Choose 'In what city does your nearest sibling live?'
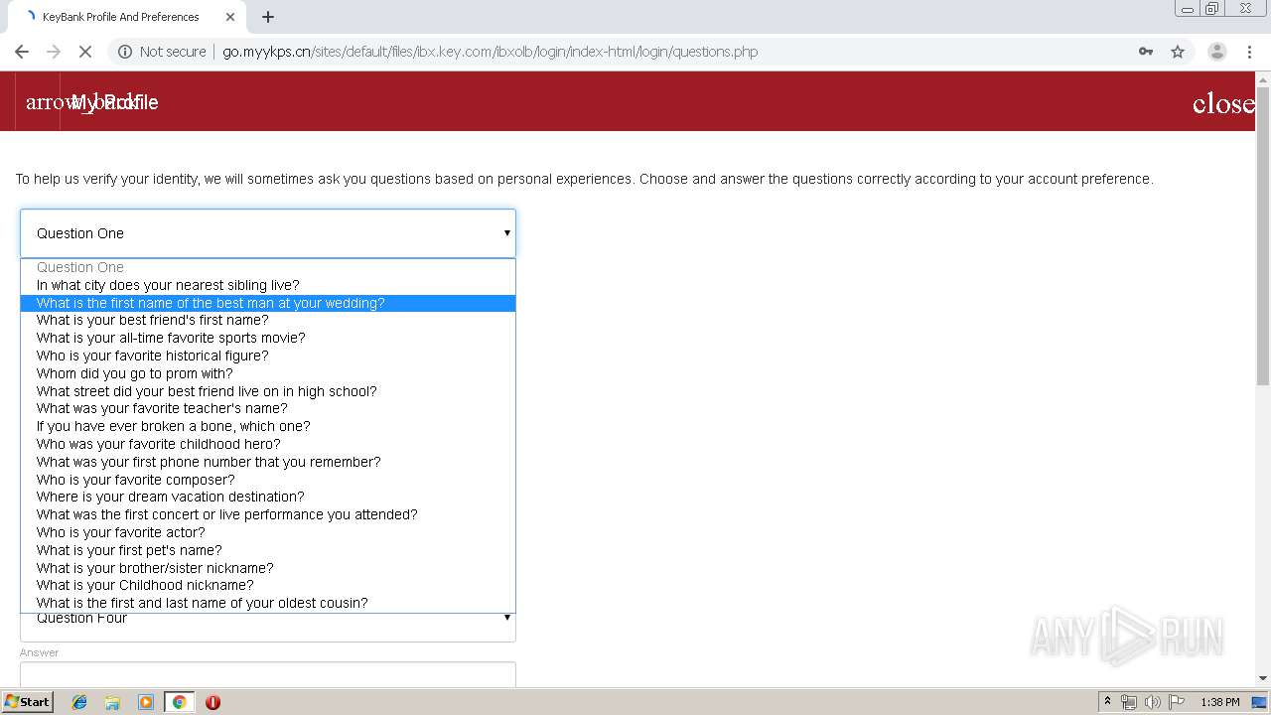Viewport: 1271px width, 715px height. (x=268, y=285)
